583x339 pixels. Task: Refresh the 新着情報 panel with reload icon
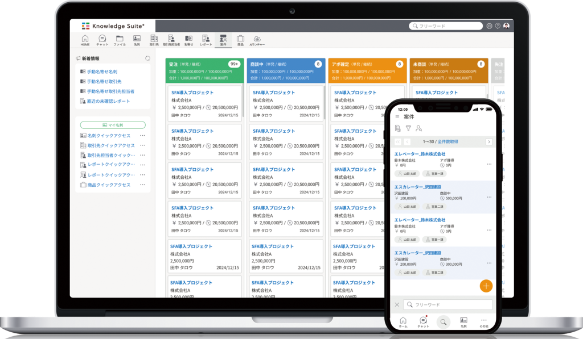pos(147,58)
